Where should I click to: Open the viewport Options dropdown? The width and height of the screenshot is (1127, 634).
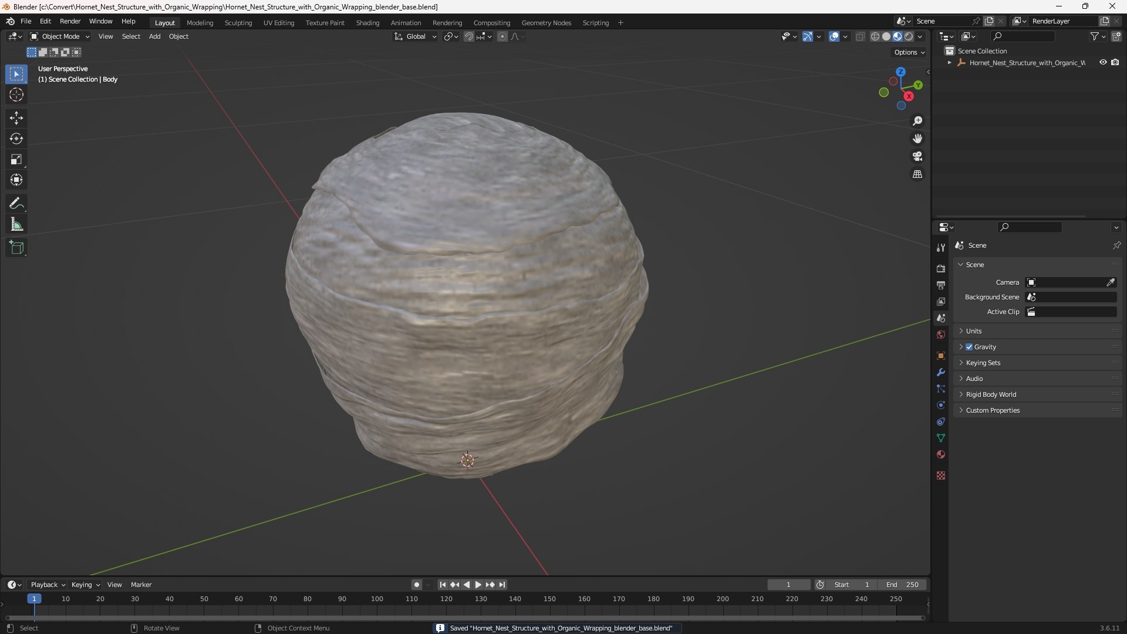(x=909, y=52)
